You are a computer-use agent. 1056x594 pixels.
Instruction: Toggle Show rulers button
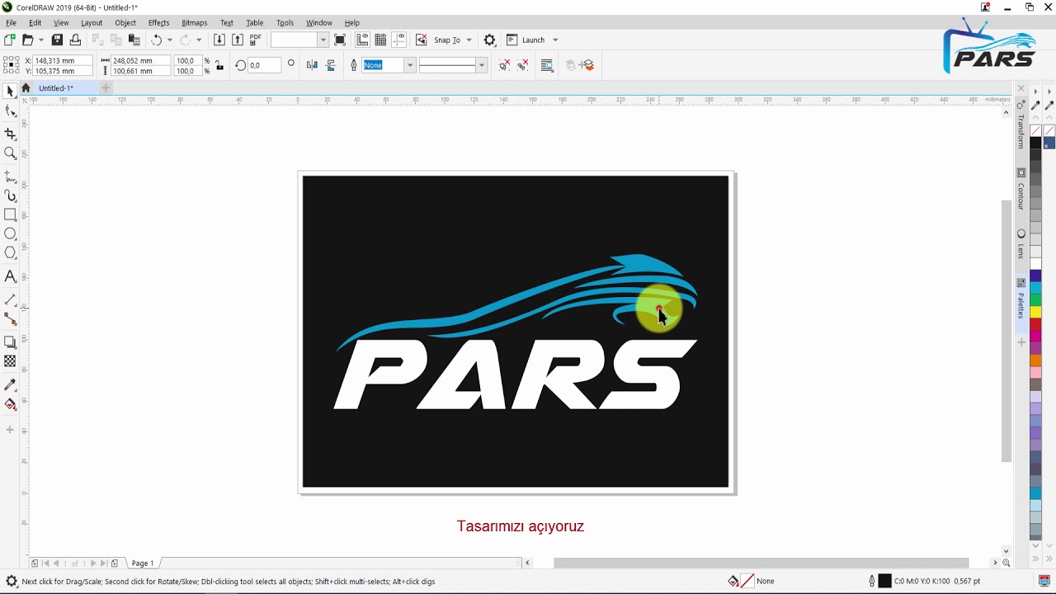click(x=362, y=40)
